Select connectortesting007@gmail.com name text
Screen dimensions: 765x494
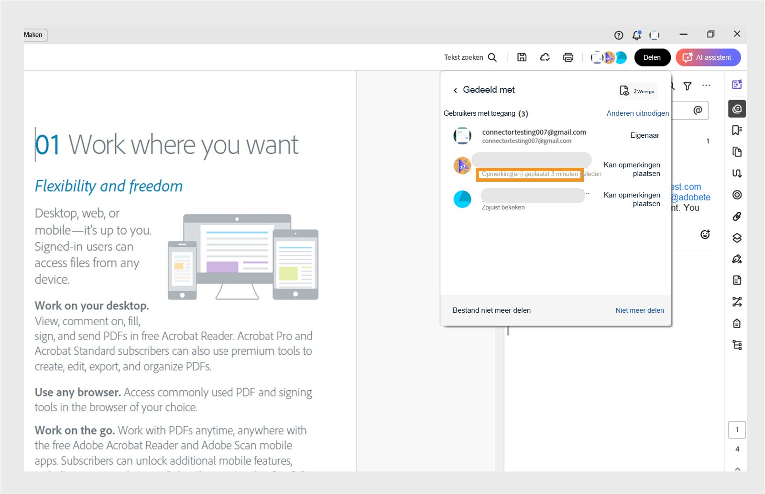(534, 132)
